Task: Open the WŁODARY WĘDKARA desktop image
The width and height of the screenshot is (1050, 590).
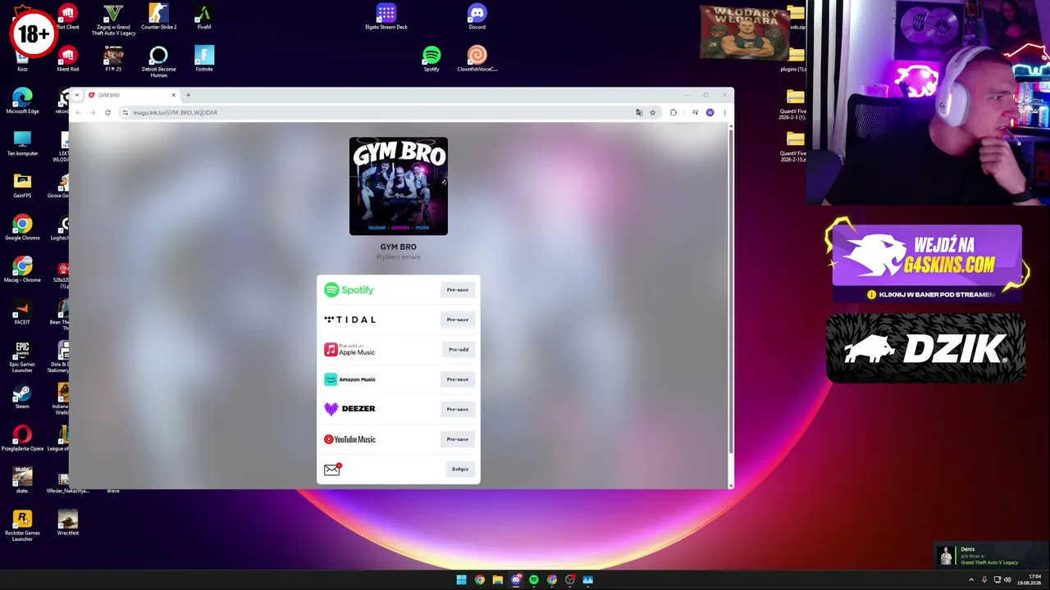Action: 745,32
